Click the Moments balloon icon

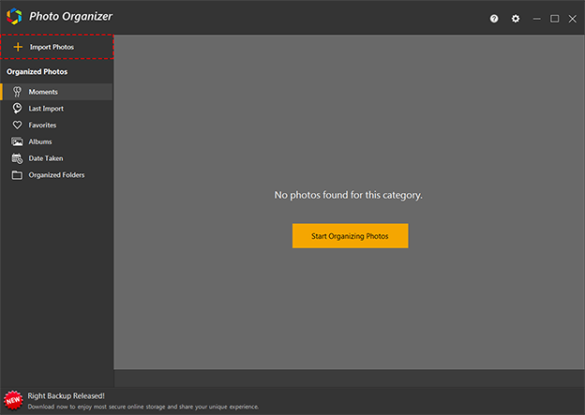(17, 92)
